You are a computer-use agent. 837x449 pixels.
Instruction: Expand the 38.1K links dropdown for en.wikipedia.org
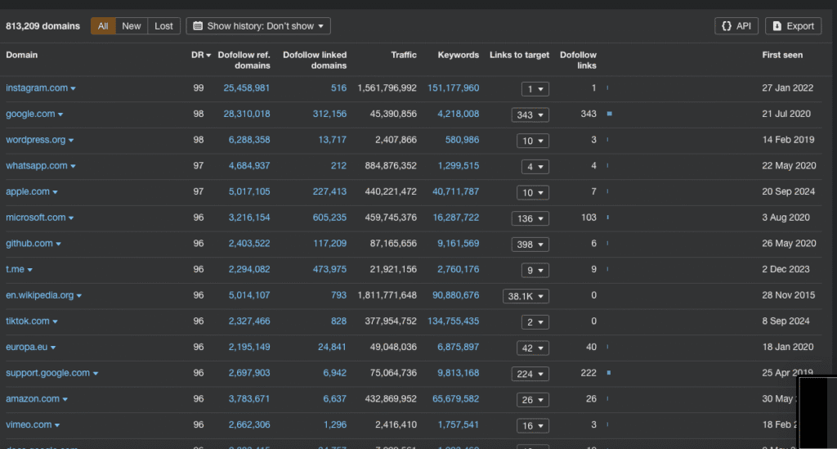pyautogui.click(x=527, y=297)
